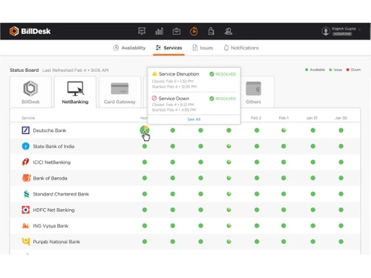371x278 pixels.
Task: Open the bar chart reports icon
Action: pos(159,31)
